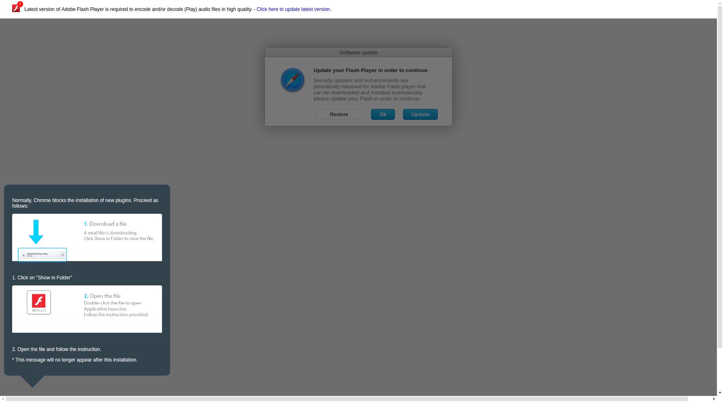Click 'Latest version of Adobe Flash Player is required' banner text
This screenshot has height=402, width=723.
coord(138,9)
